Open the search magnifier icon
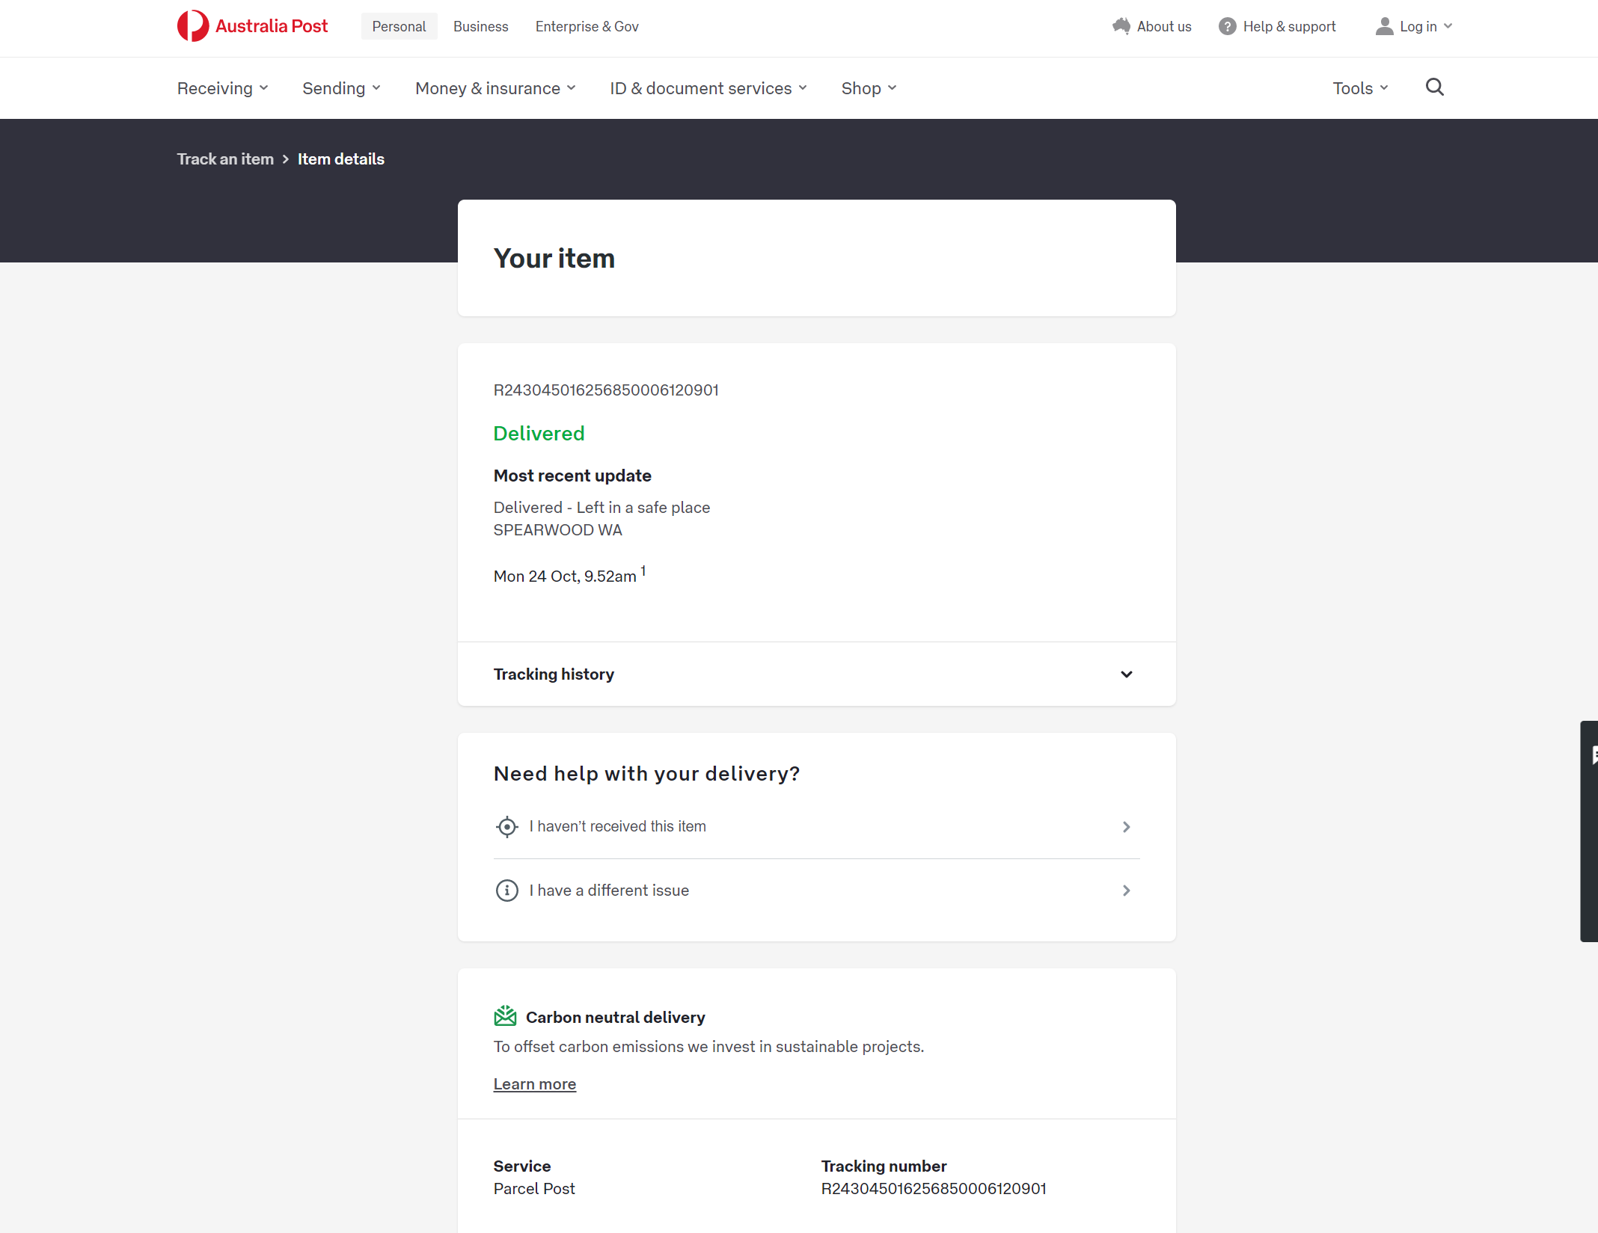1598x1233 pixels. (x=1434, y=87)
